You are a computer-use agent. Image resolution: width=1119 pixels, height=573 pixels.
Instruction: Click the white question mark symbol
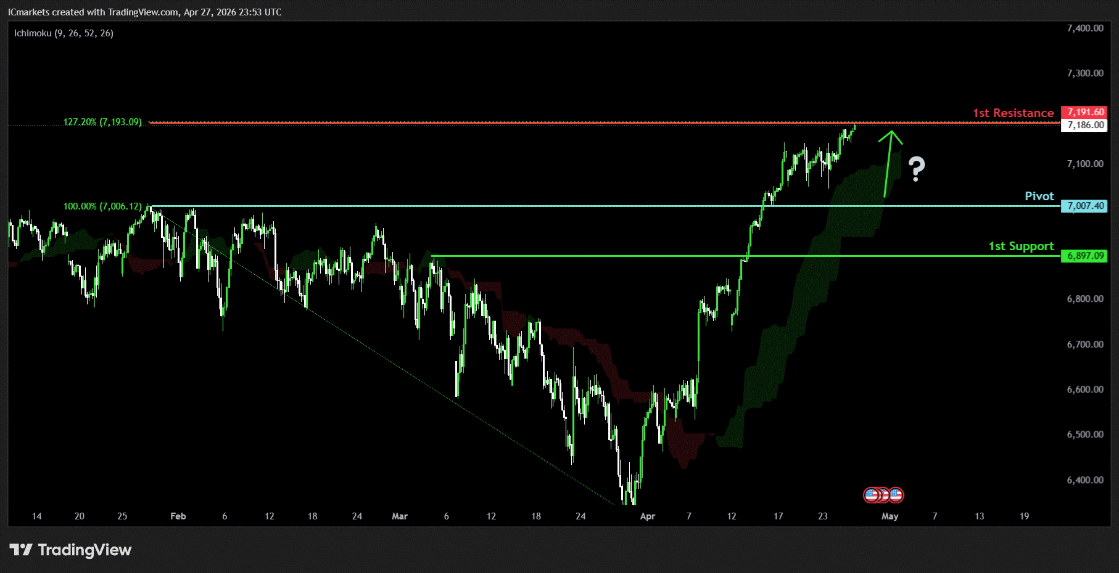pos(917,169)
